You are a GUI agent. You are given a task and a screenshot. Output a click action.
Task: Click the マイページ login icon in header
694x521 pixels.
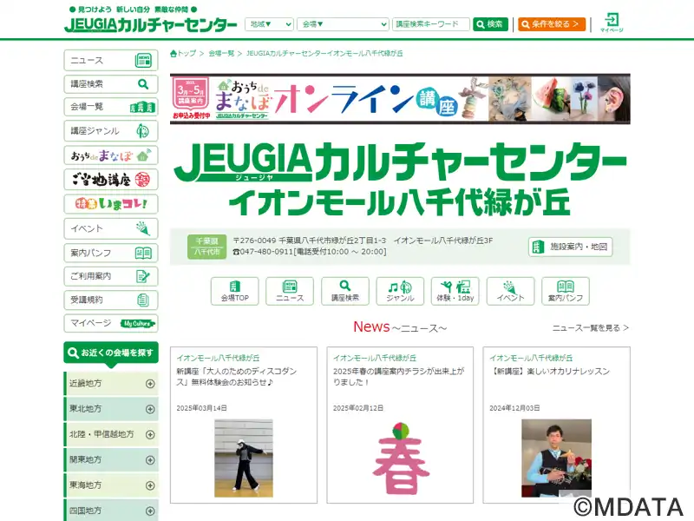coord(612,23)
